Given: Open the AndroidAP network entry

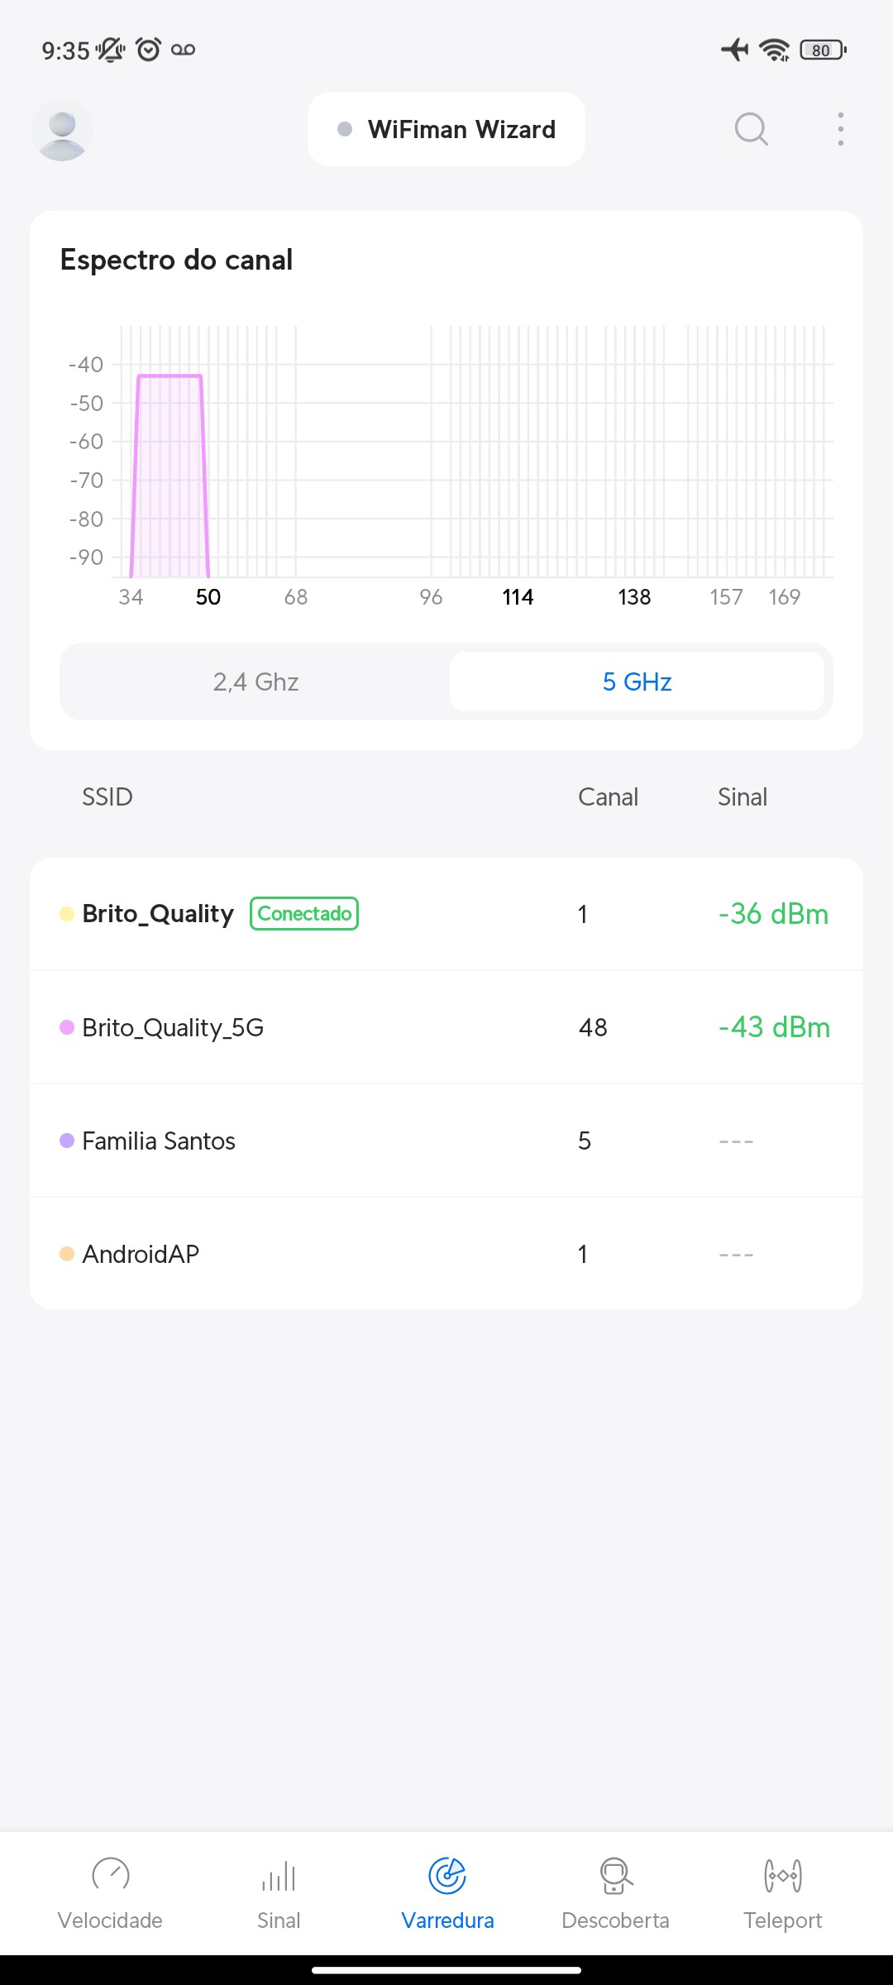Looking at the screenshot, I should tap(446, 1254).
